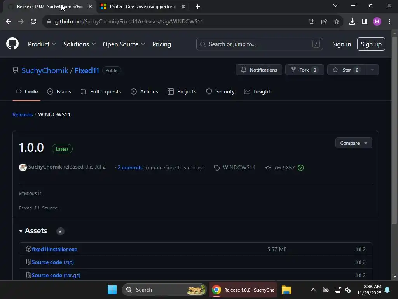Open the tab search chevron

pos(335,5)
